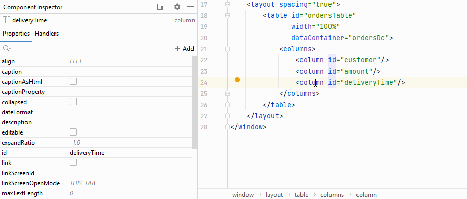467x199 pixels.
Task: Click the linkScreenId value field
Action: tap(130, 173)
